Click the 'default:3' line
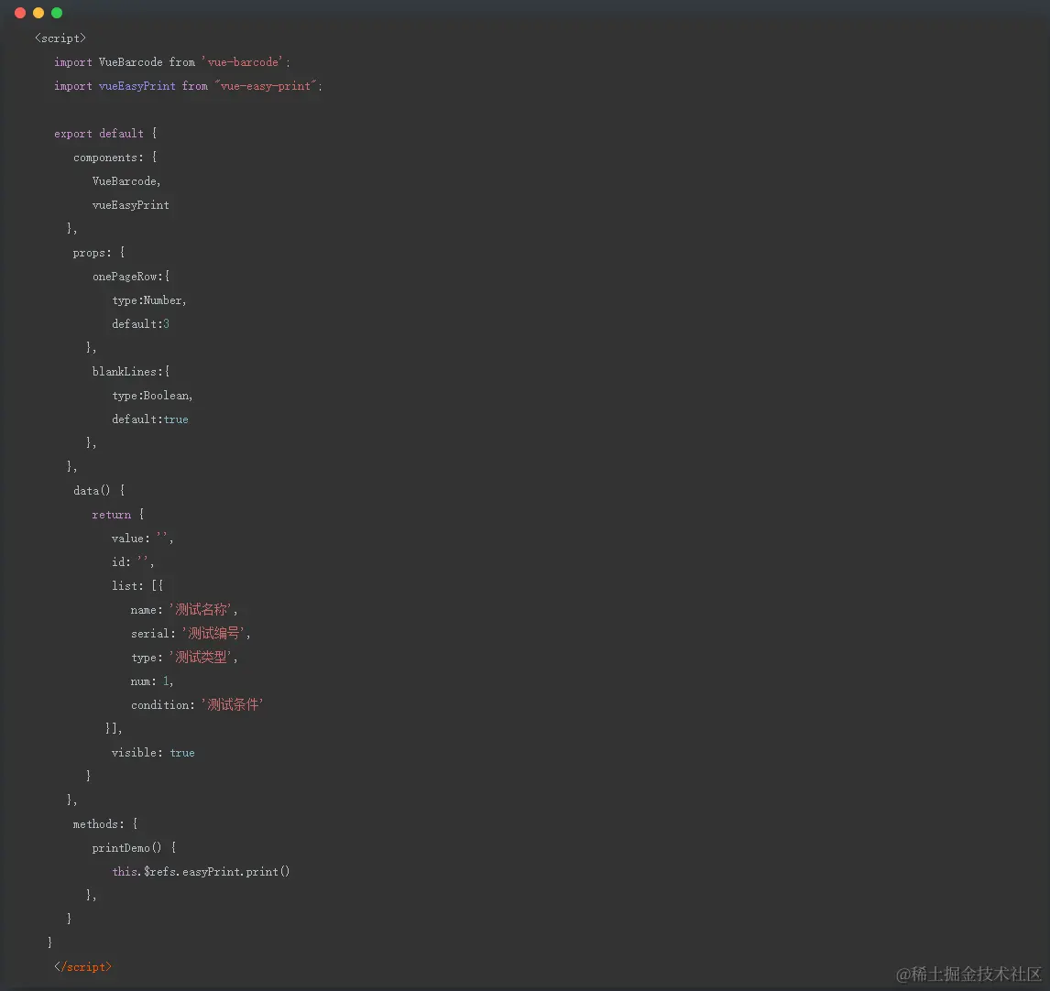This screenshot has width=1050, height=991. [x=140, y=324]
